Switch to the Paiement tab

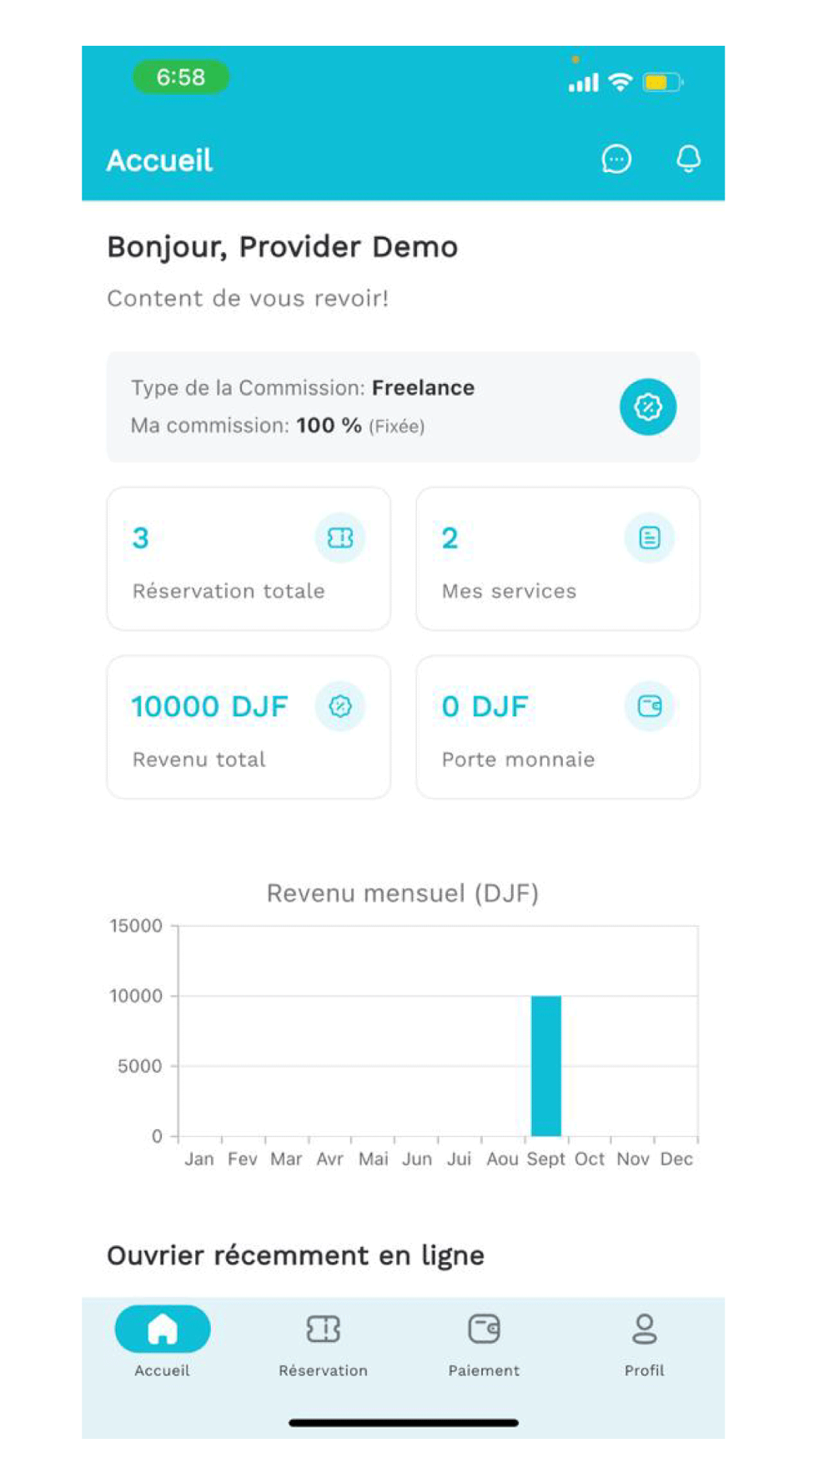click(x=484, y=1340)
